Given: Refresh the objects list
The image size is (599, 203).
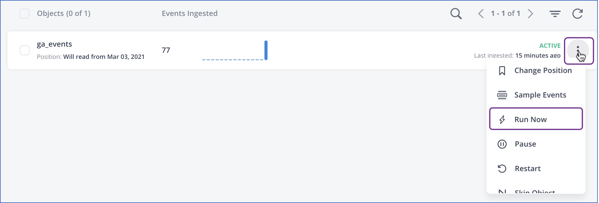Looking at the screenshot, I should tap(577, 13).
